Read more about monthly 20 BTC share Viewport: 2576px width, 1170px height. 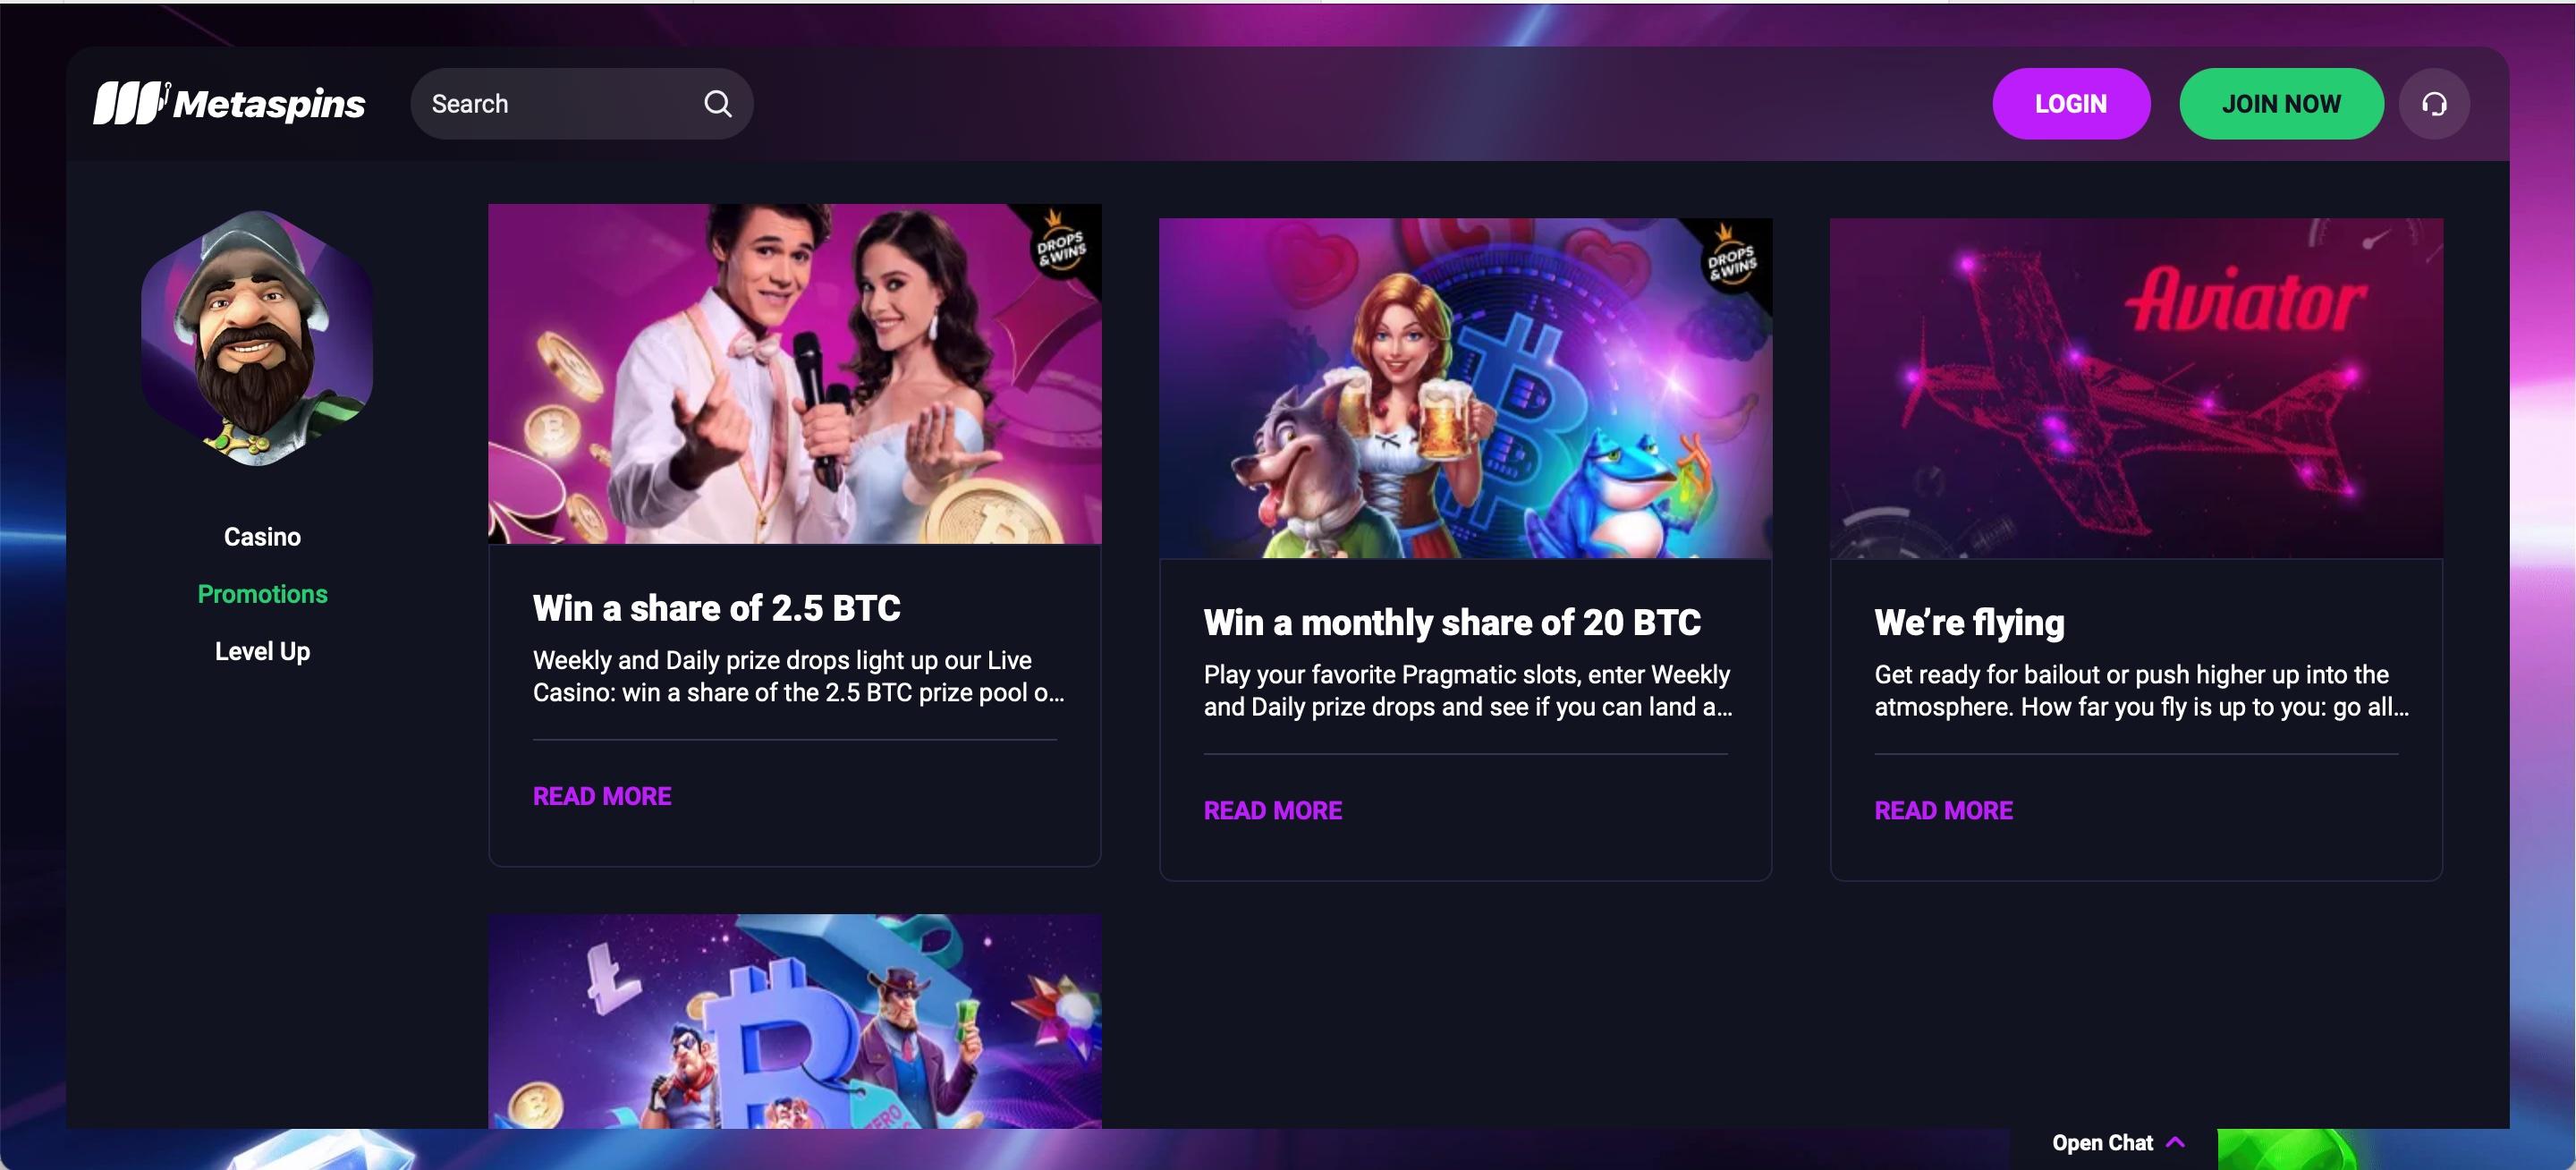pos(1273,810)
